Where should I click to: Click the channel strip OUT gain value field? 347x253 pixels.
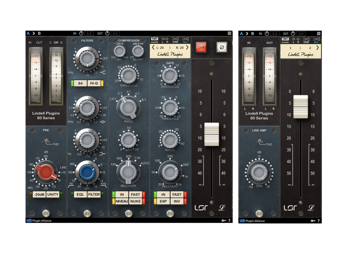115,33
